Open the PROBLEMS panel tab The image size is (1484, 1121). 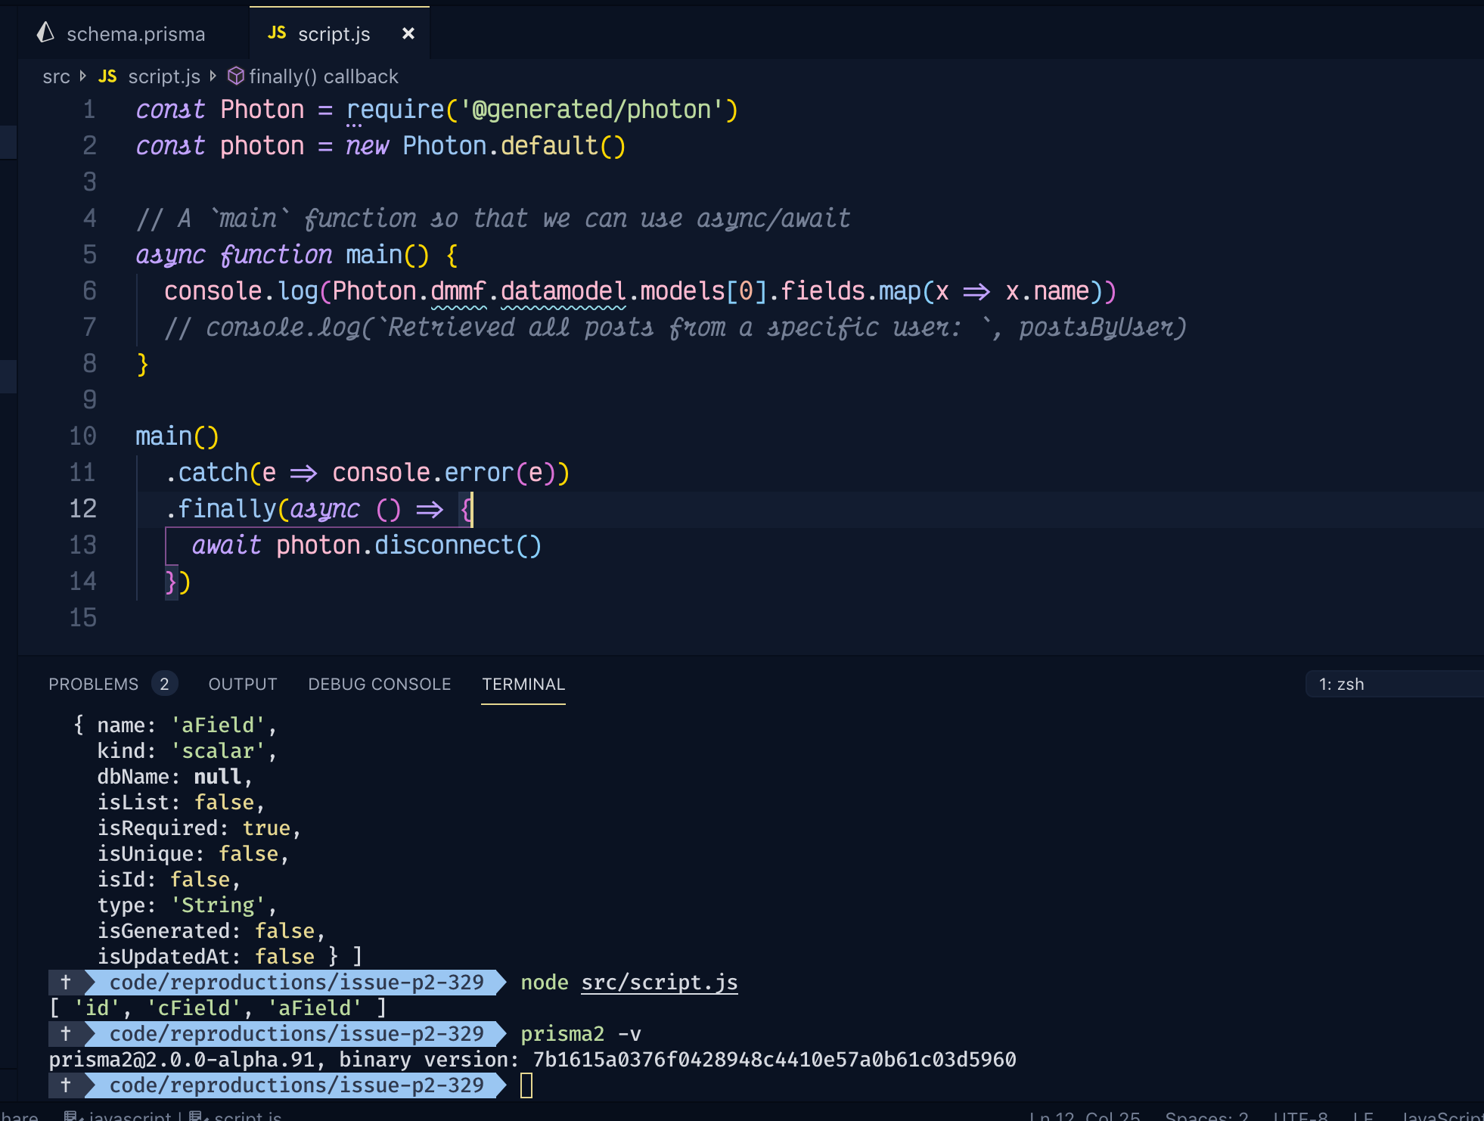point(93,684)
